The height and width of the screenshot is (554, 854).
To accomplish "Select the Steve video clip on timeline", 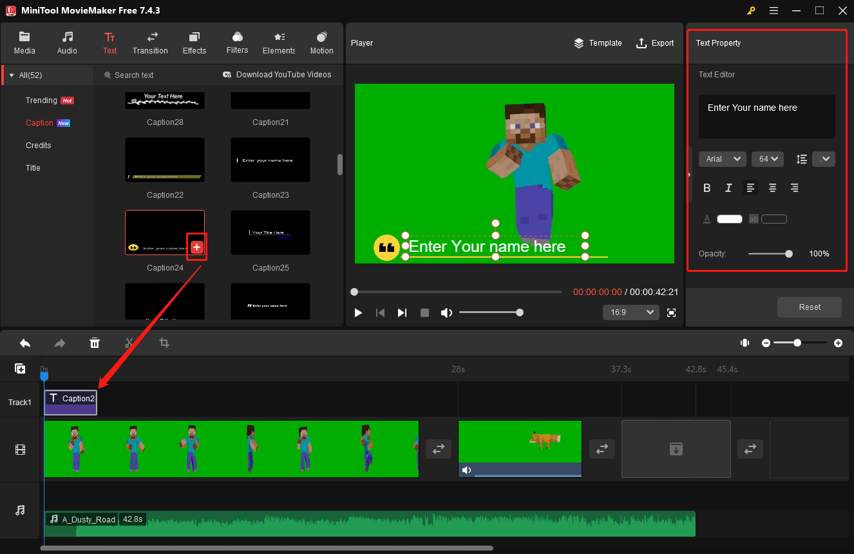I will click(231, 449).
